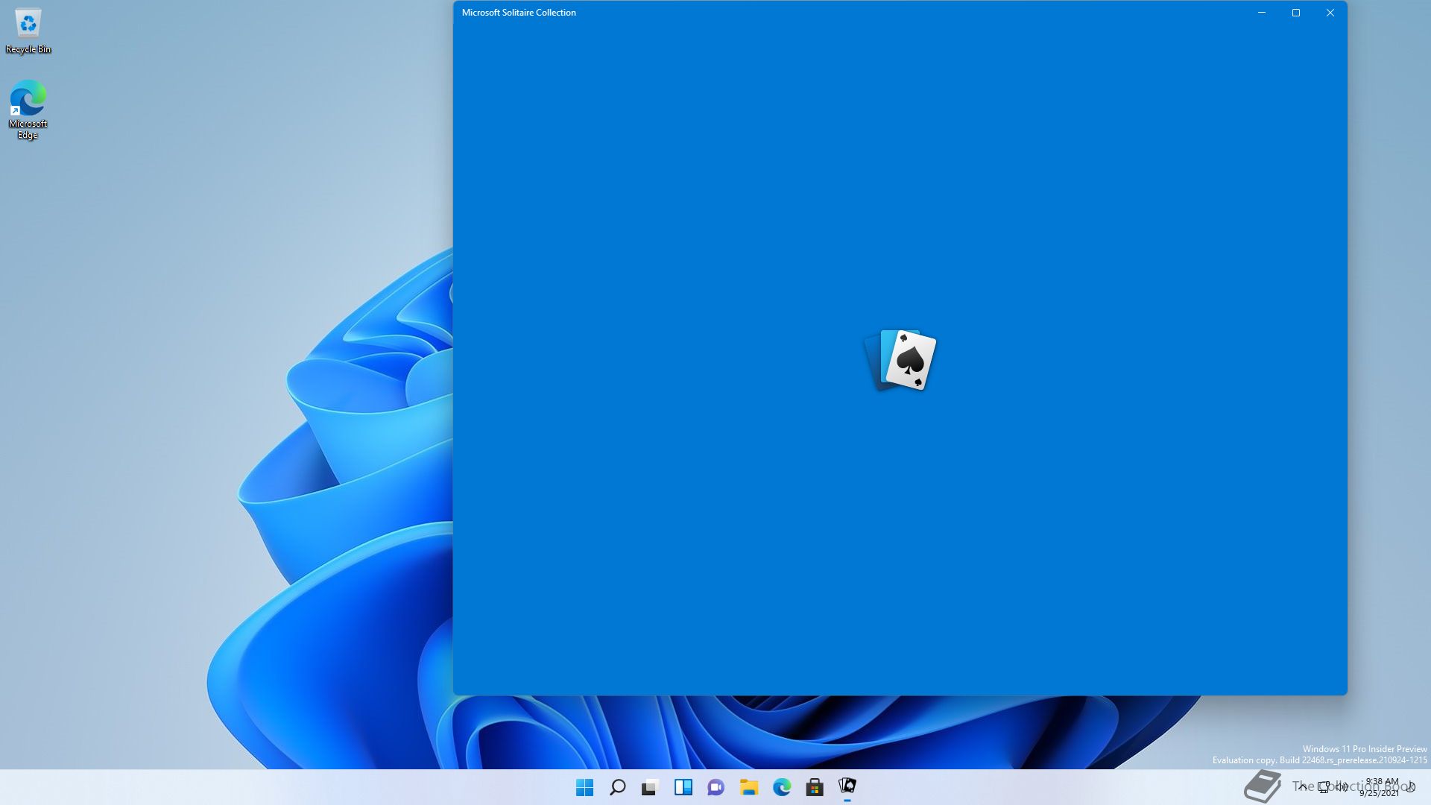Open Microsoft Store from the taskbar
Screen dimensions: 1431x805
(814, 787)
